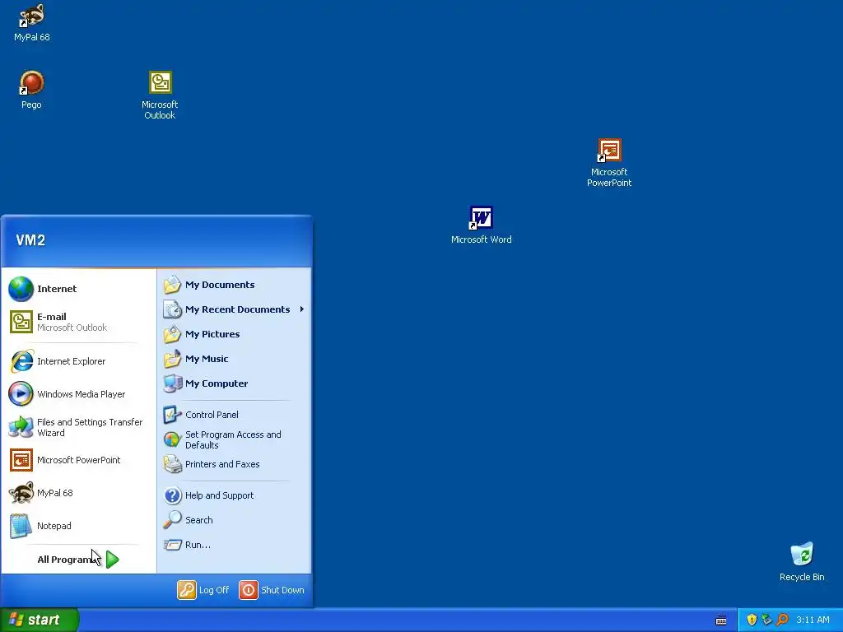Viewport: 843px width, 632px height.
Task: Click the keyboard icon on the taskbar
Action: tap(721, 620)
